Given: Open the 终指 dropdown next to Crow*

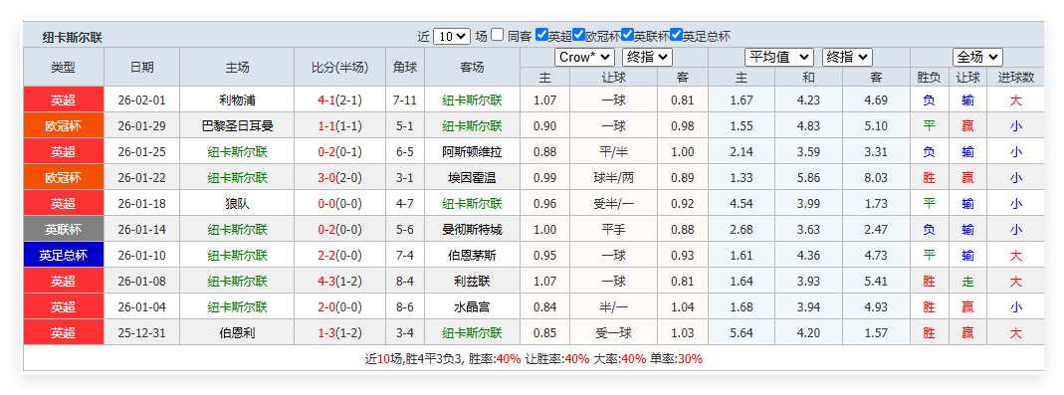Looking at the screenshot, I should (647, 57).
